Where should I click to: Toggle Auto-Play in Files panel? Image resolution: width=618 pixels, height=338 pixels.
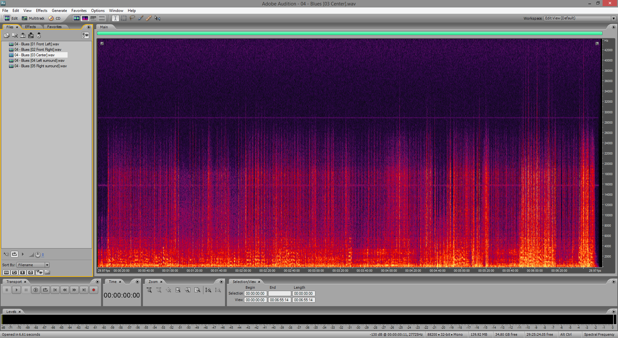tap(6, 254)
